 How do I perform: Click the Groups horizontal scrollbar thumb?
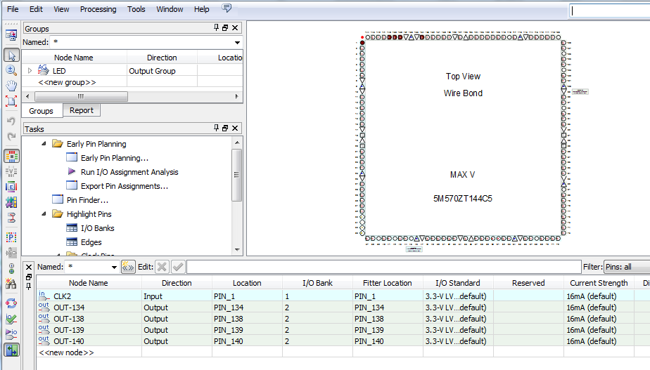(x=81, y=96)
